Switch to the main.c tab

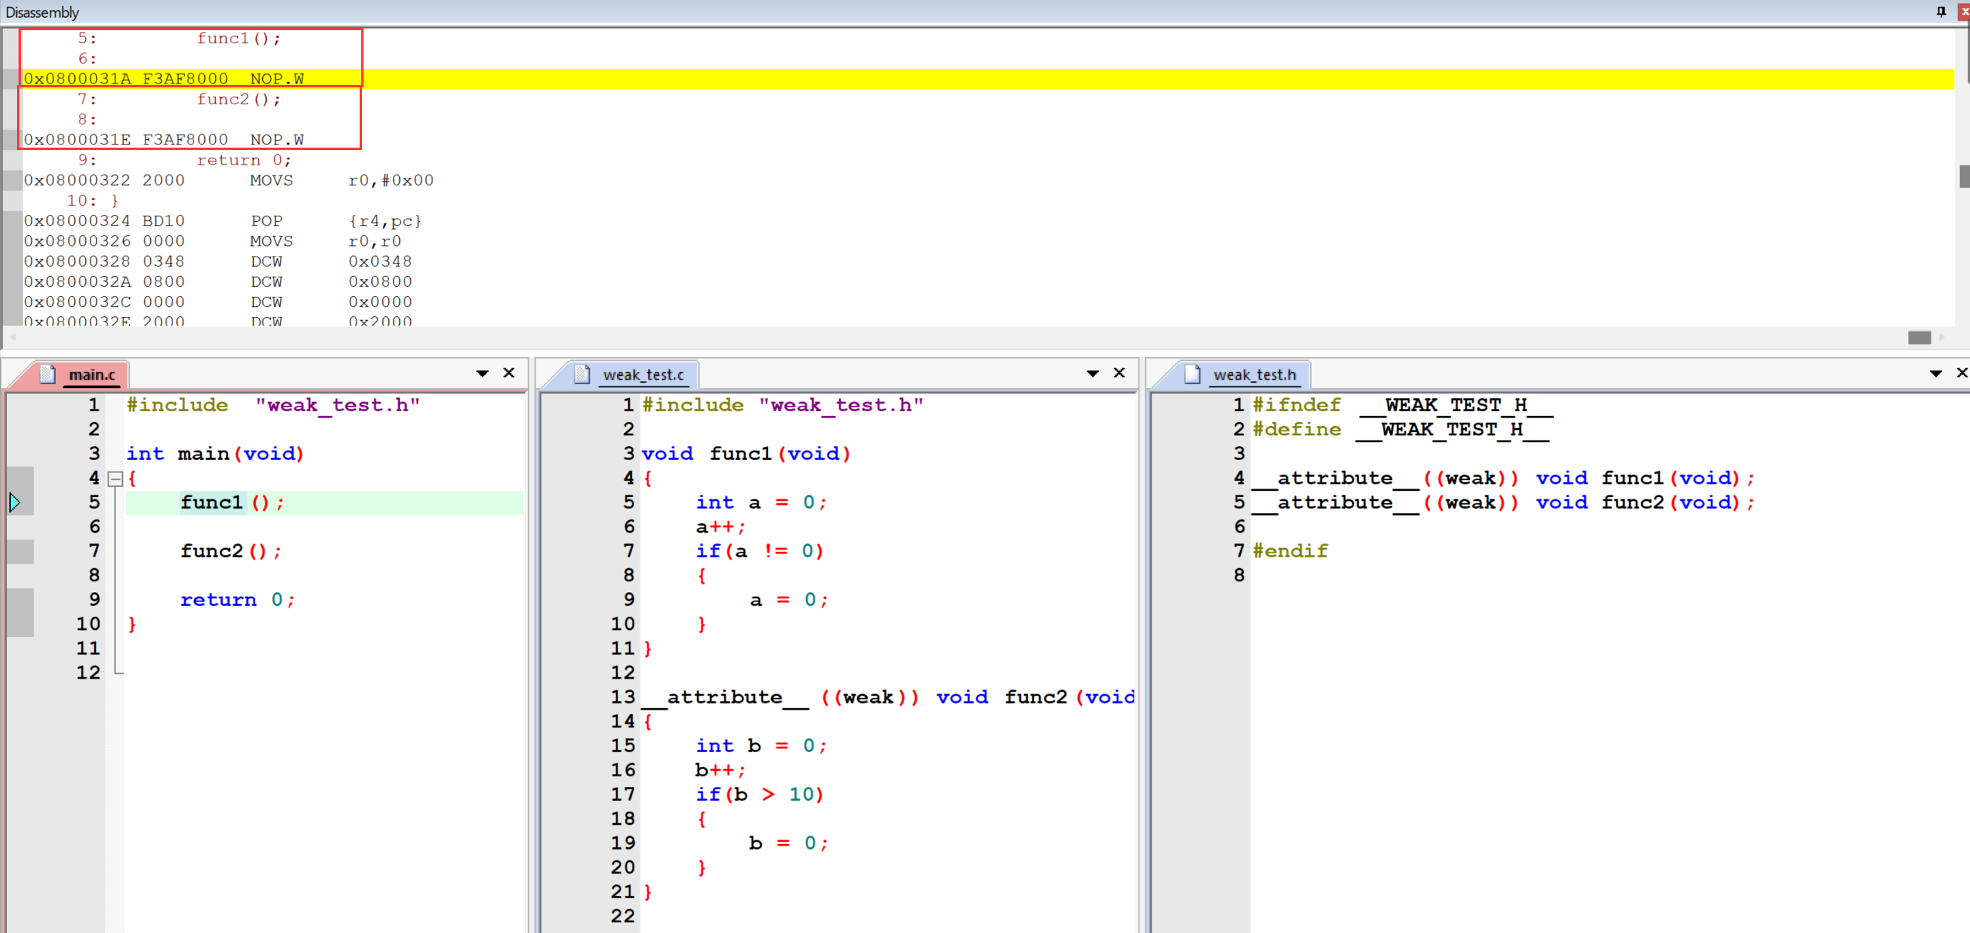[x=91, y=375]
